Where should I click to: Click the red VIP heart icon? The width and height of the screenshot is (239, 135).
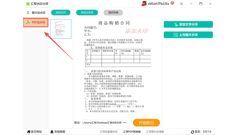point(172,3)
